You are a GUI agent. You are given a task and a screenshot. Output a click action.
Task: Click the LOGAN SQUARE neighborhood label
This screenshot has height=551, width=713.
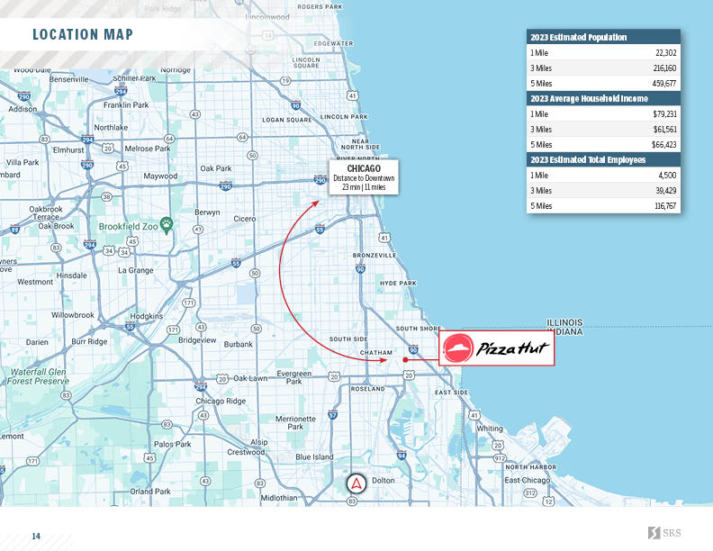(x=287, y=120)
